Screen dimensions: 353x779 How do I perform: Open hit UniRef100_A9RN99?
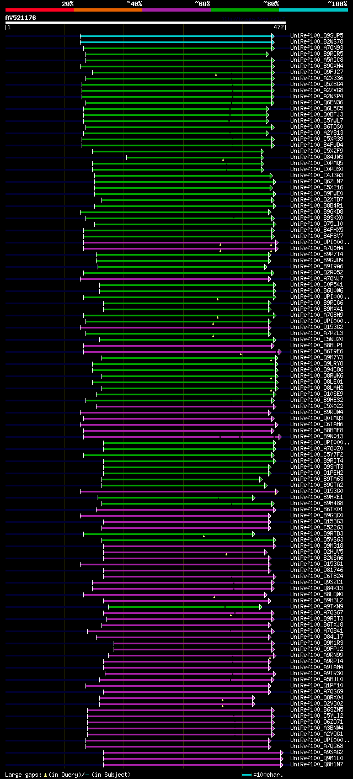(x=317, y=655)
